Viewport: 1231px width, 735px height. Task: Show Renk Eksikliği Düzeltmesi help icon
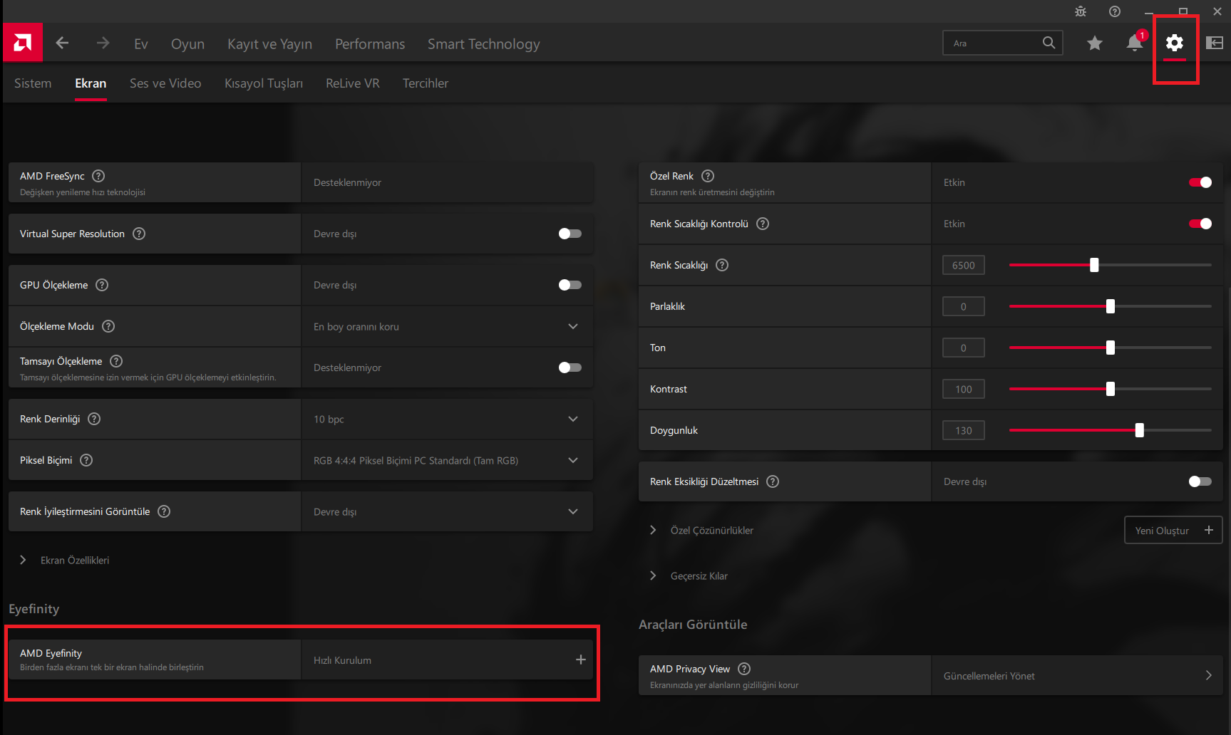(773, 481)
